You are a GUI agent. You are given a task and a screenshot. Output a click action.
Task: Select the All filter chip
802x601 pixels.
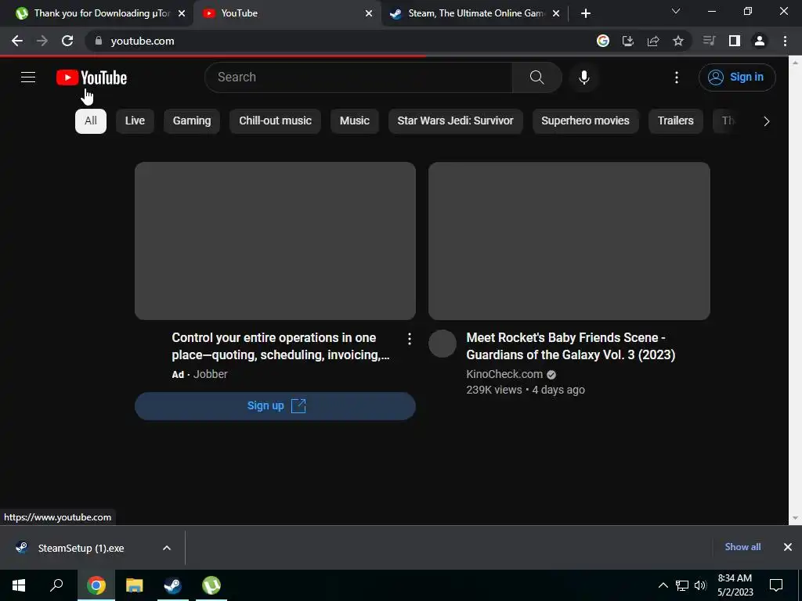(91, 121)
